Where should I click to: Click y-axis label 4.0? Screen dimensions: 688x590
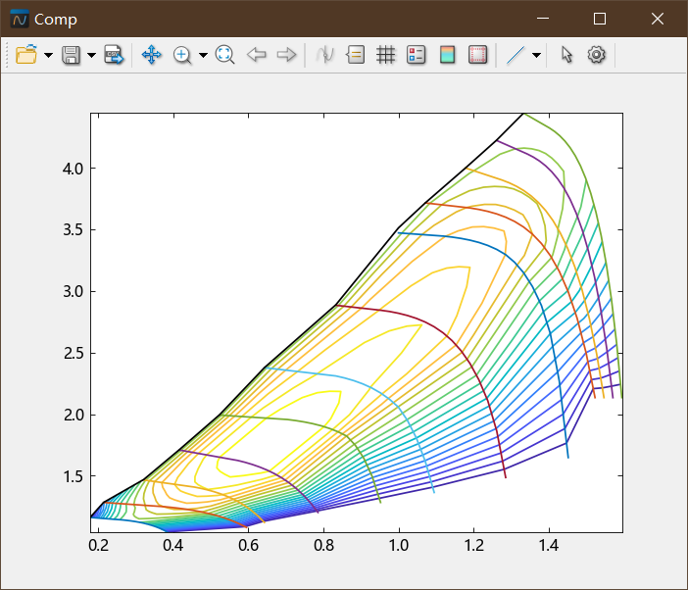73,169
